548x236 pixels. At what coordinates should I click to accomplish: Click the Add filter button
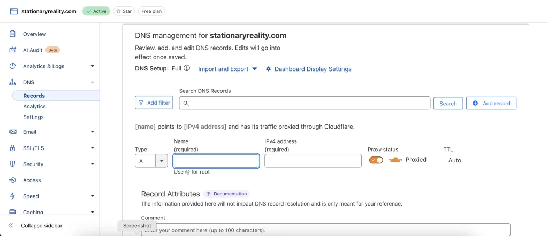(154, 103)
